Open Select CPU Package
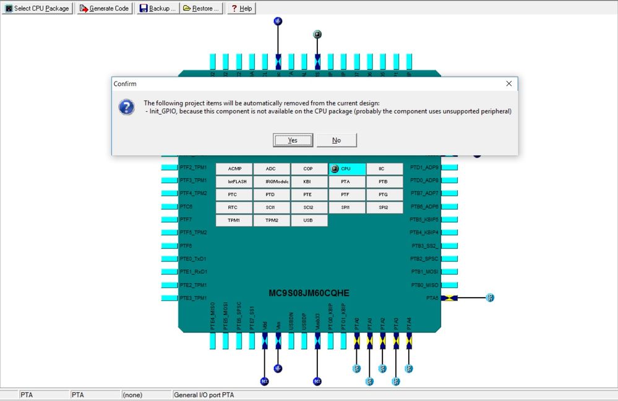This screenshot has height=401, width=618. pos(37,8)
